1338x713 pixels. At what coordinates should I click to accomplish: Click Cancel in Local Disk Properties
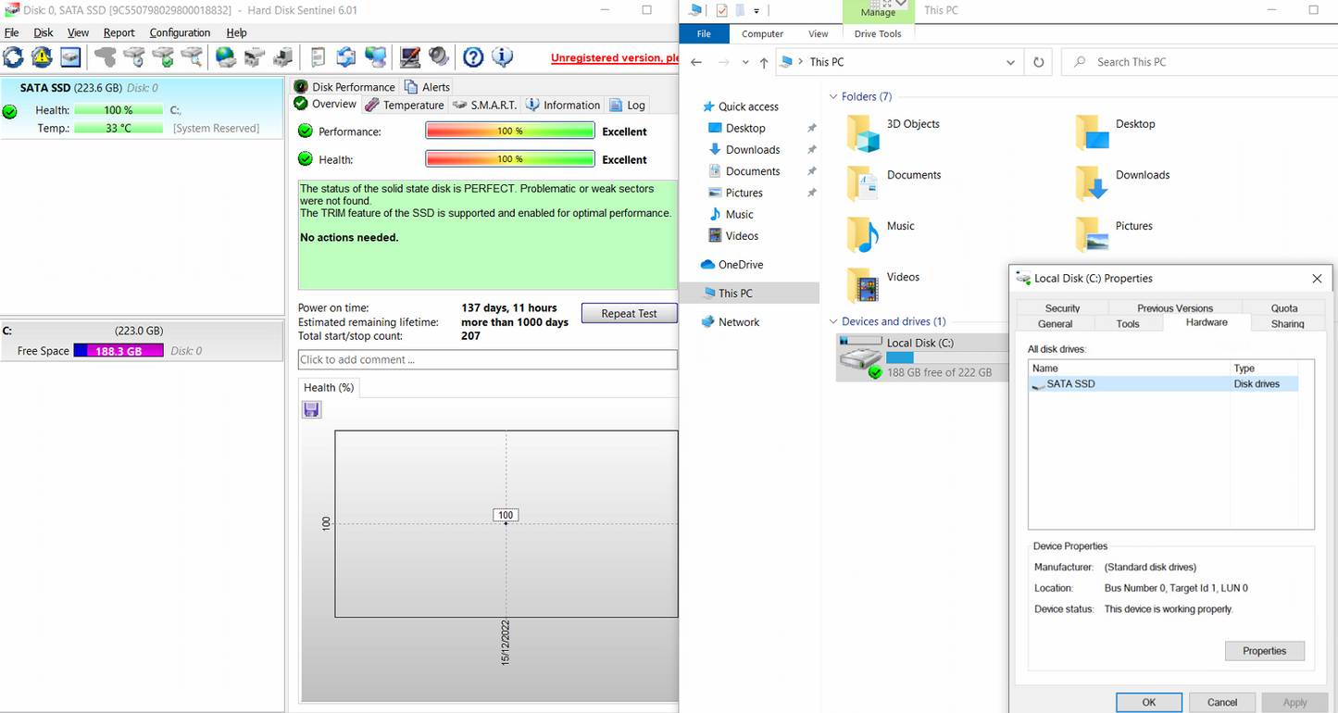pos(1222,702)
